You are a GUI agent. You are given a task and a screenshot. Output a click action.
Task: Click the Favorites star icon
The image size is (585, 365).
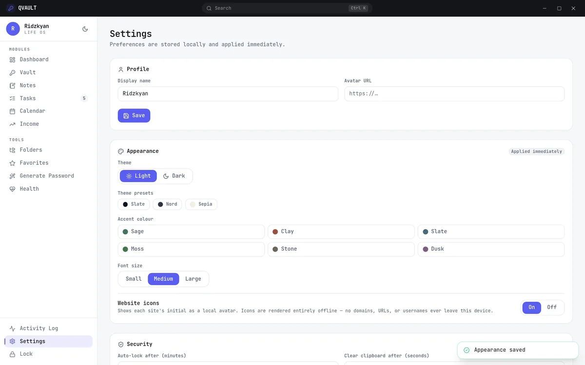tap(13, 163)
